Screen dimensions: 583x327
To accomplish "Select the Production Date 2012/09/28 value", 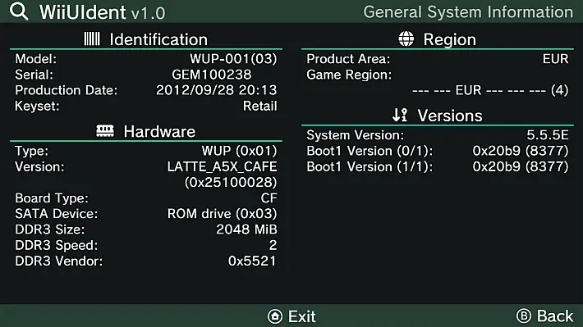I will (x=217, y=90).
